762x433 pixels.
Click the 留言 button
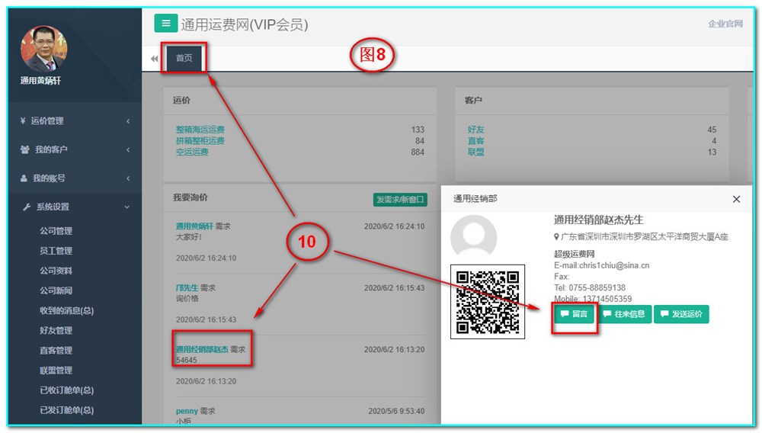pyautogui.click(x=574, y=314)
